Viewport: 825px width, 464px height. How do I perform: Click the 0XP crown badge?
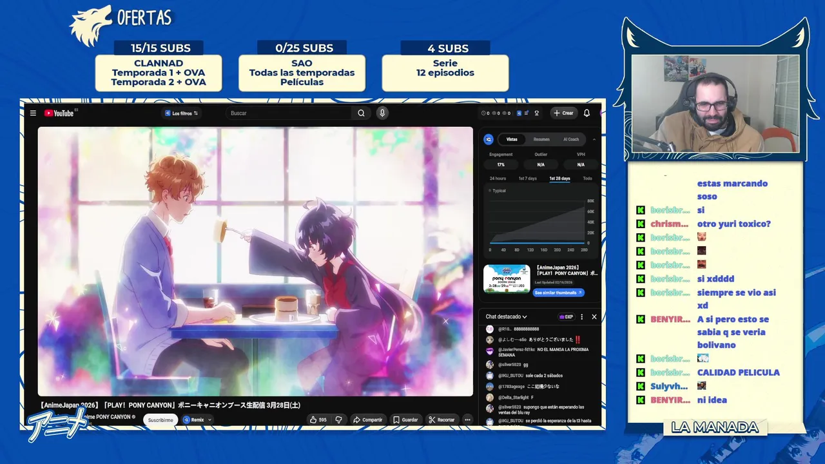pyautogui.click(x=567, y=317)
